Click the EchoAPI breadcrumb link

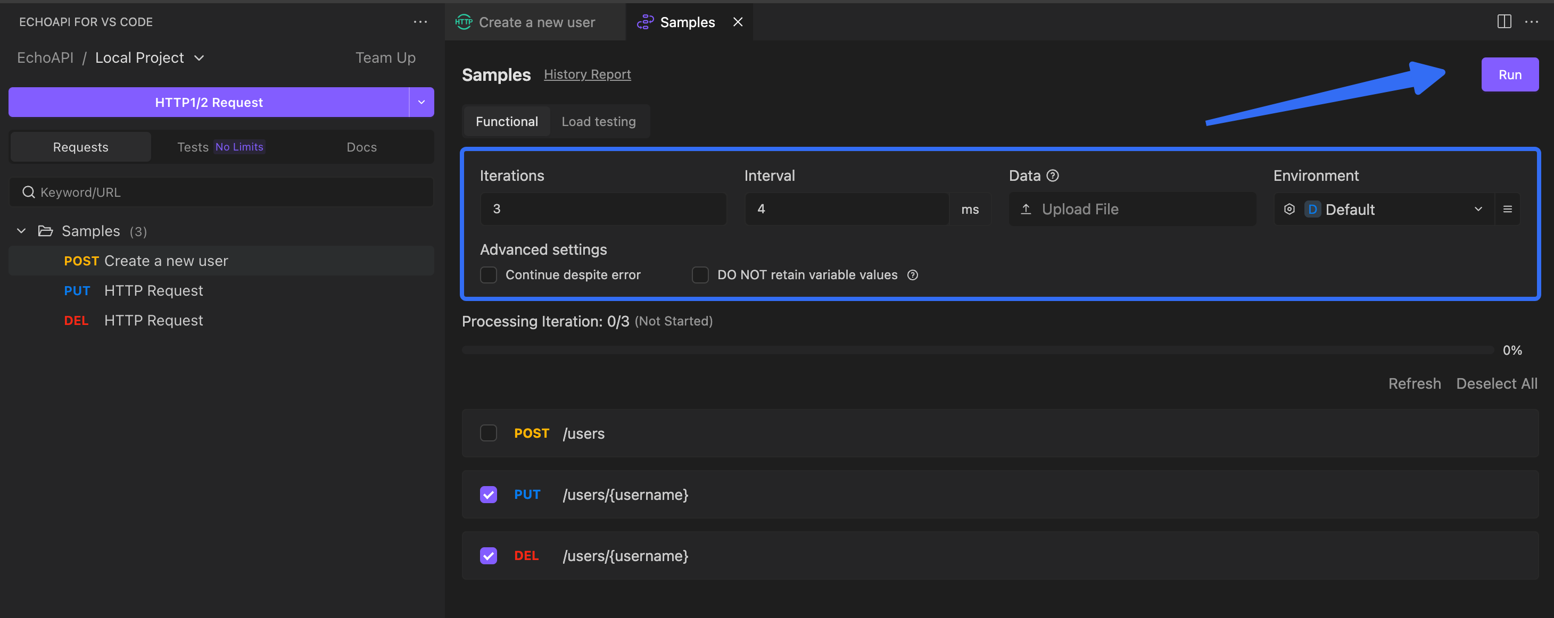click(x=45, y=58)
